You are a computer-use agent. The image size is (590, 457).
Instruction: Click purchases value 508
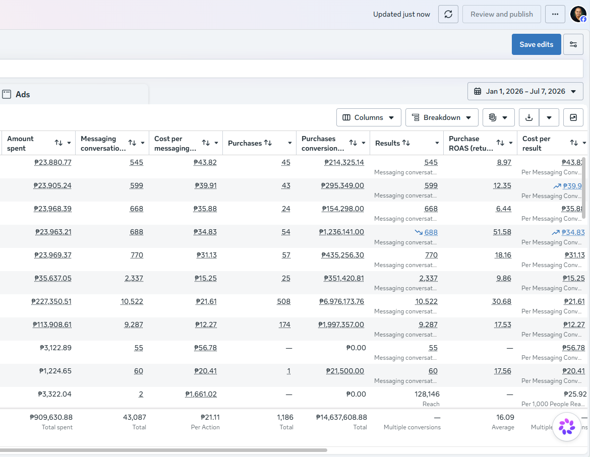pyautogui.click(x=284, y=301)
